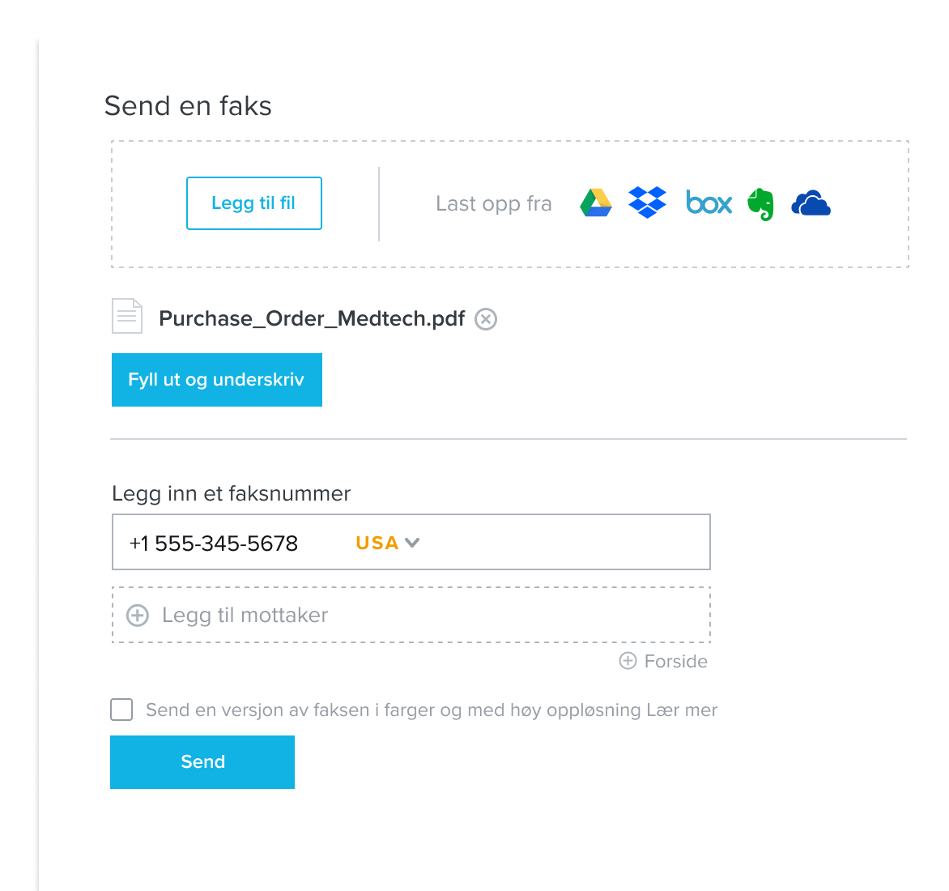This screenshot has width=949, height=891.
Task: Tick the color high-resolution fax checkbox
Action: pos(121,710)
